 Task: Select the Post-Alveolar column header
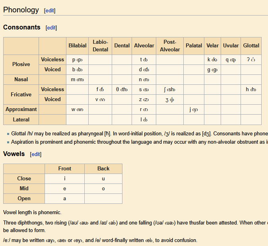170,46
